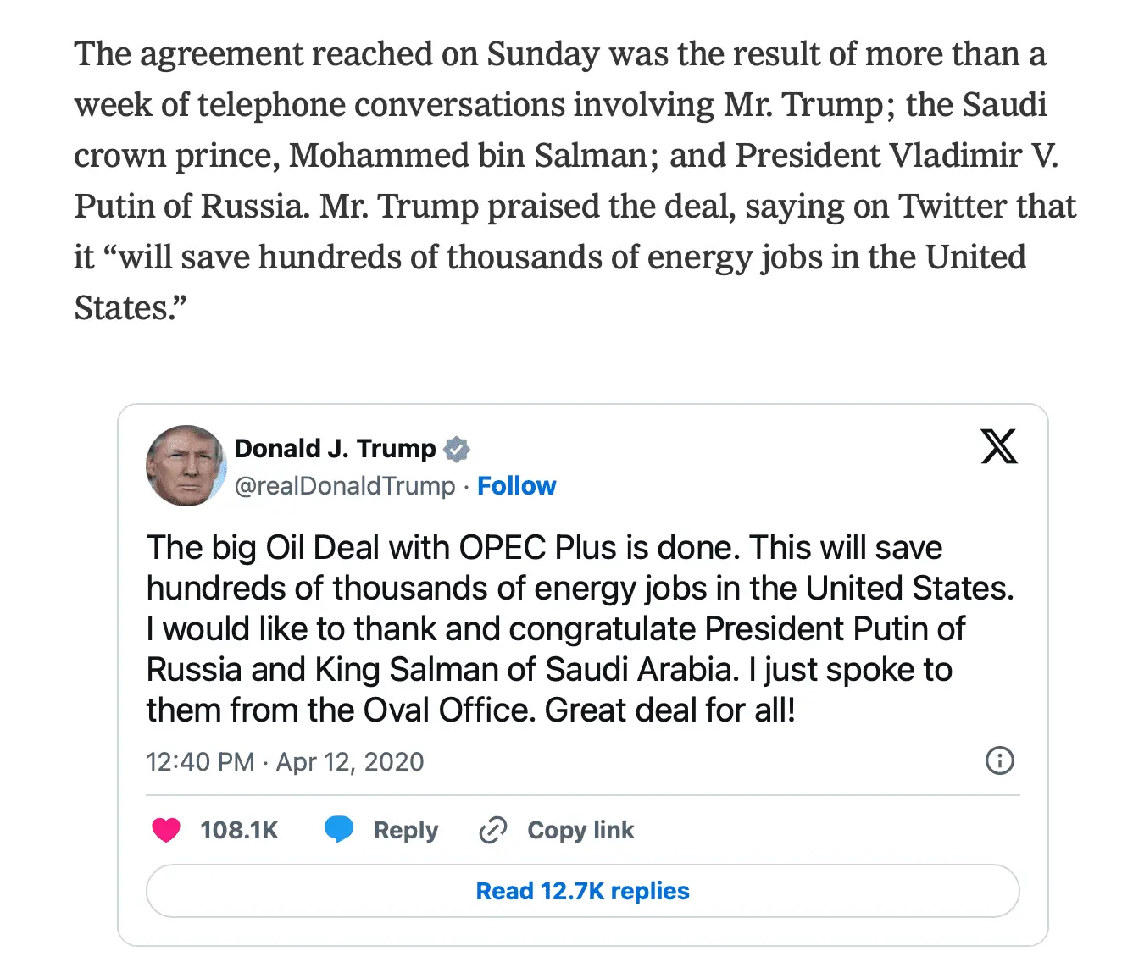Click the blue reply speech bubble icon
Image resolution: width=1122 pixels, height=962 pixels.
pyautogui.click(x=339, y=830)
